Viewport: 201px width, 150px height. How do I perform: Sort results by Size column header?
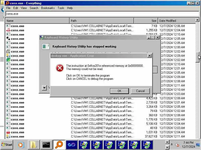click(x=146, y=21)
